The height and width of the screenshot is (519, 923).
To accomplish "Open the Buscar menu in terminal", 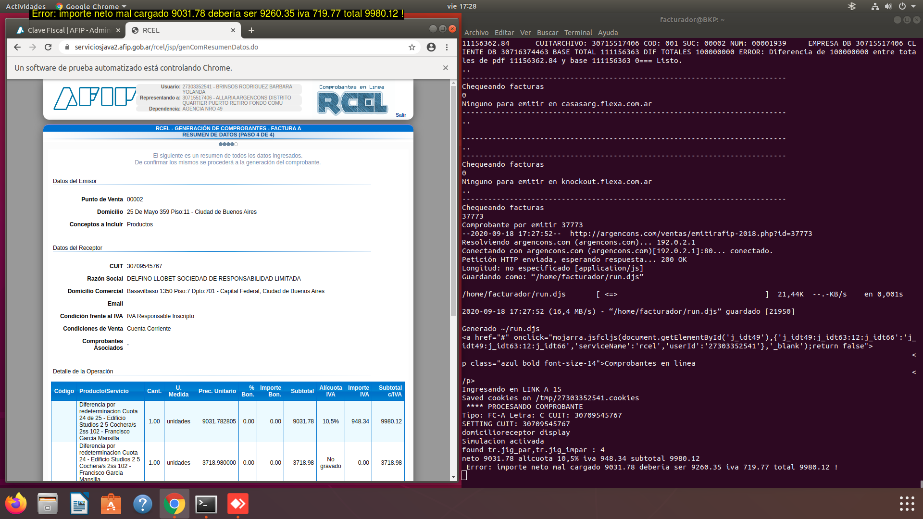I will tap(548, 33).
